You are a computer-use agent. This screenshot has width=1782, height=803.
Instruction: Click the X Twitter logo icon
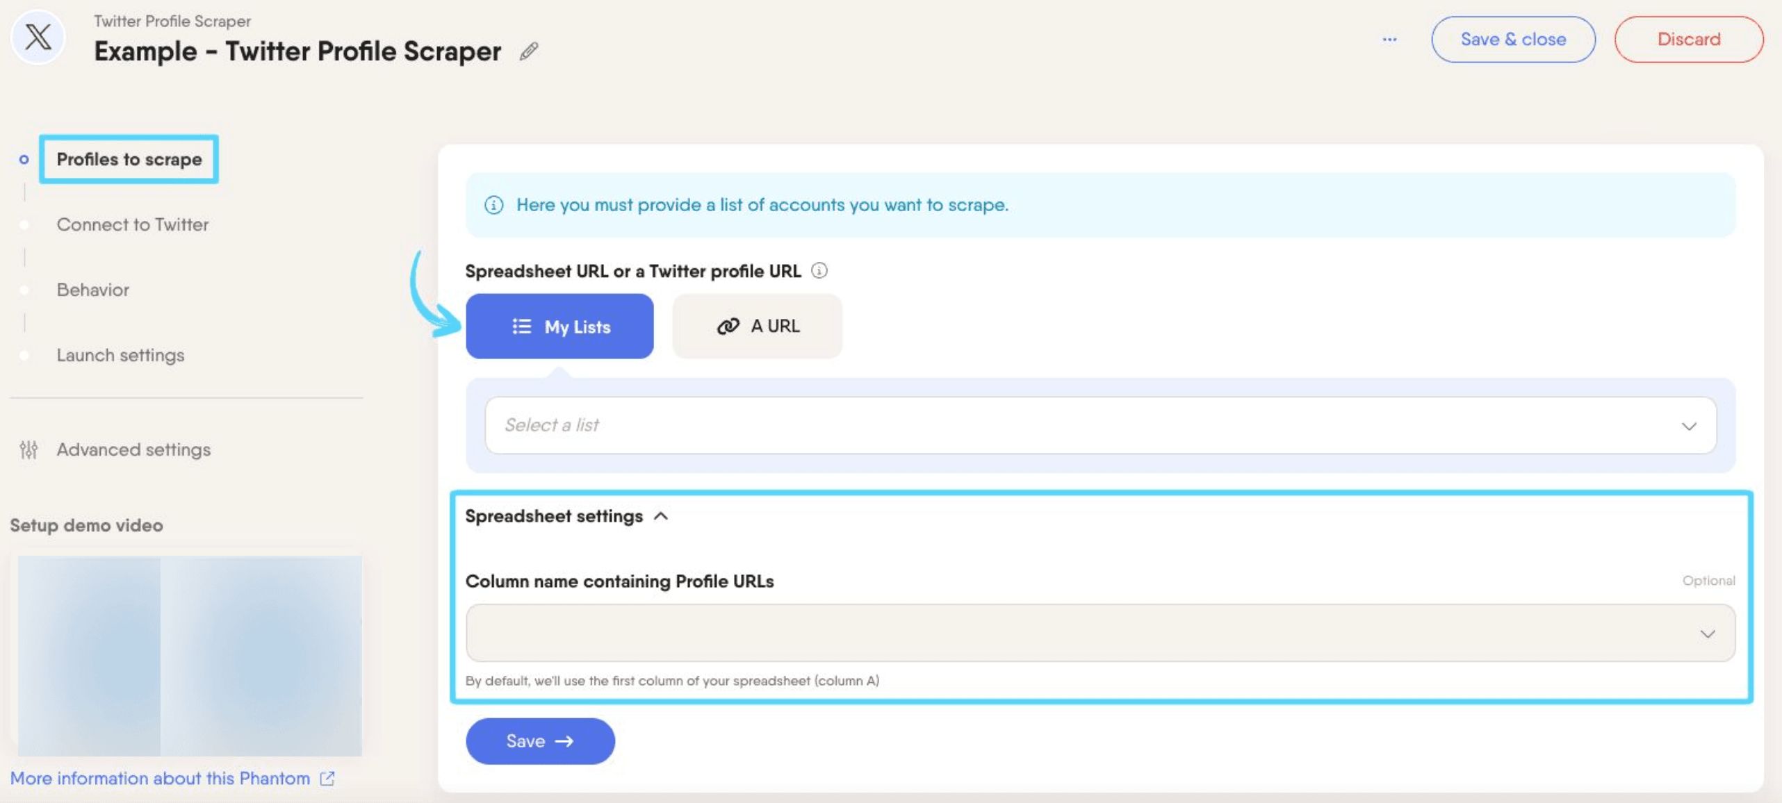38,37
